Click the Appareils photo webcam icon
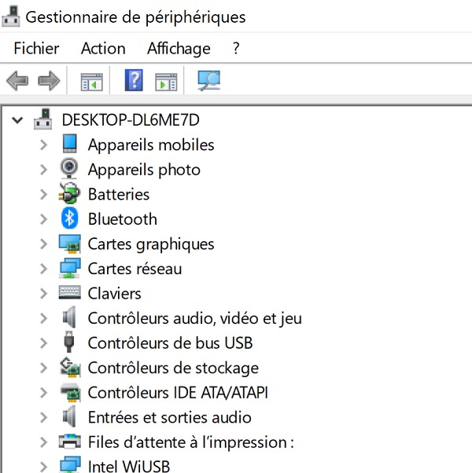Screen dimensions: 472x473 click(69, 169)
